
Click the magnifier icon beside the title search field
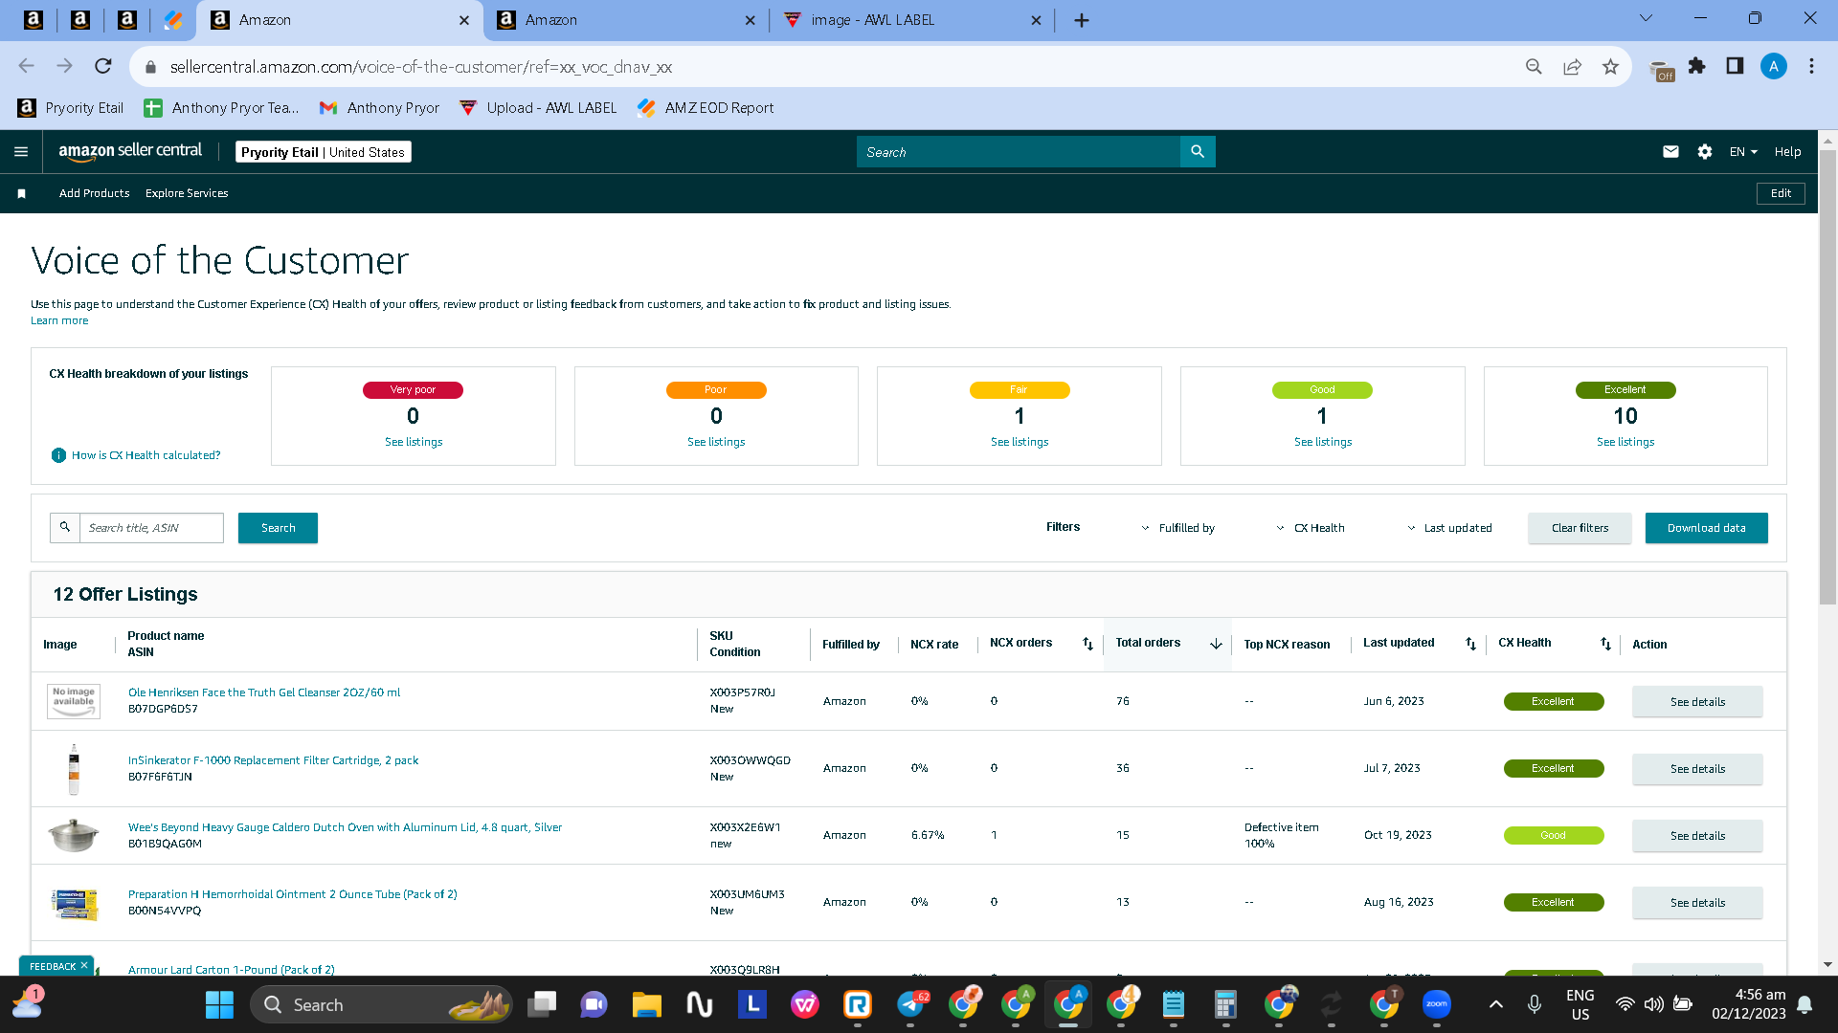point(65,527)
